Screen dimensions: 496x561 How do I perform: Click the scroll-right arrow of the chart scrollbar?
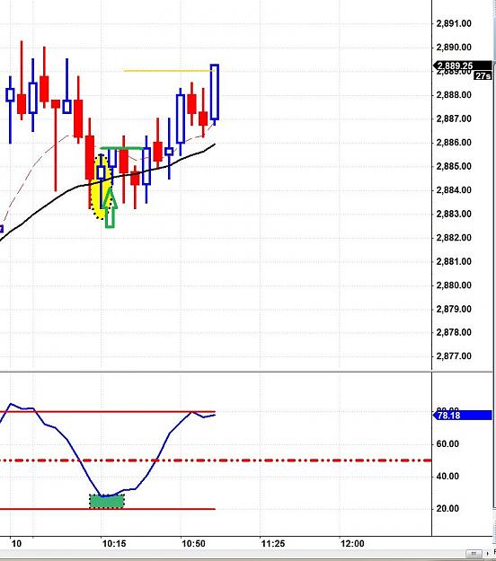click(x=487, y=554)
